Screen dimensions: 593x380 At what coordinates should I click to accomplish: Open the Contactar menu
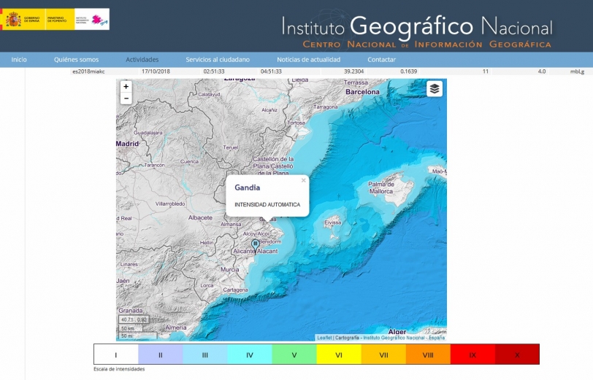tap(382, 60)
